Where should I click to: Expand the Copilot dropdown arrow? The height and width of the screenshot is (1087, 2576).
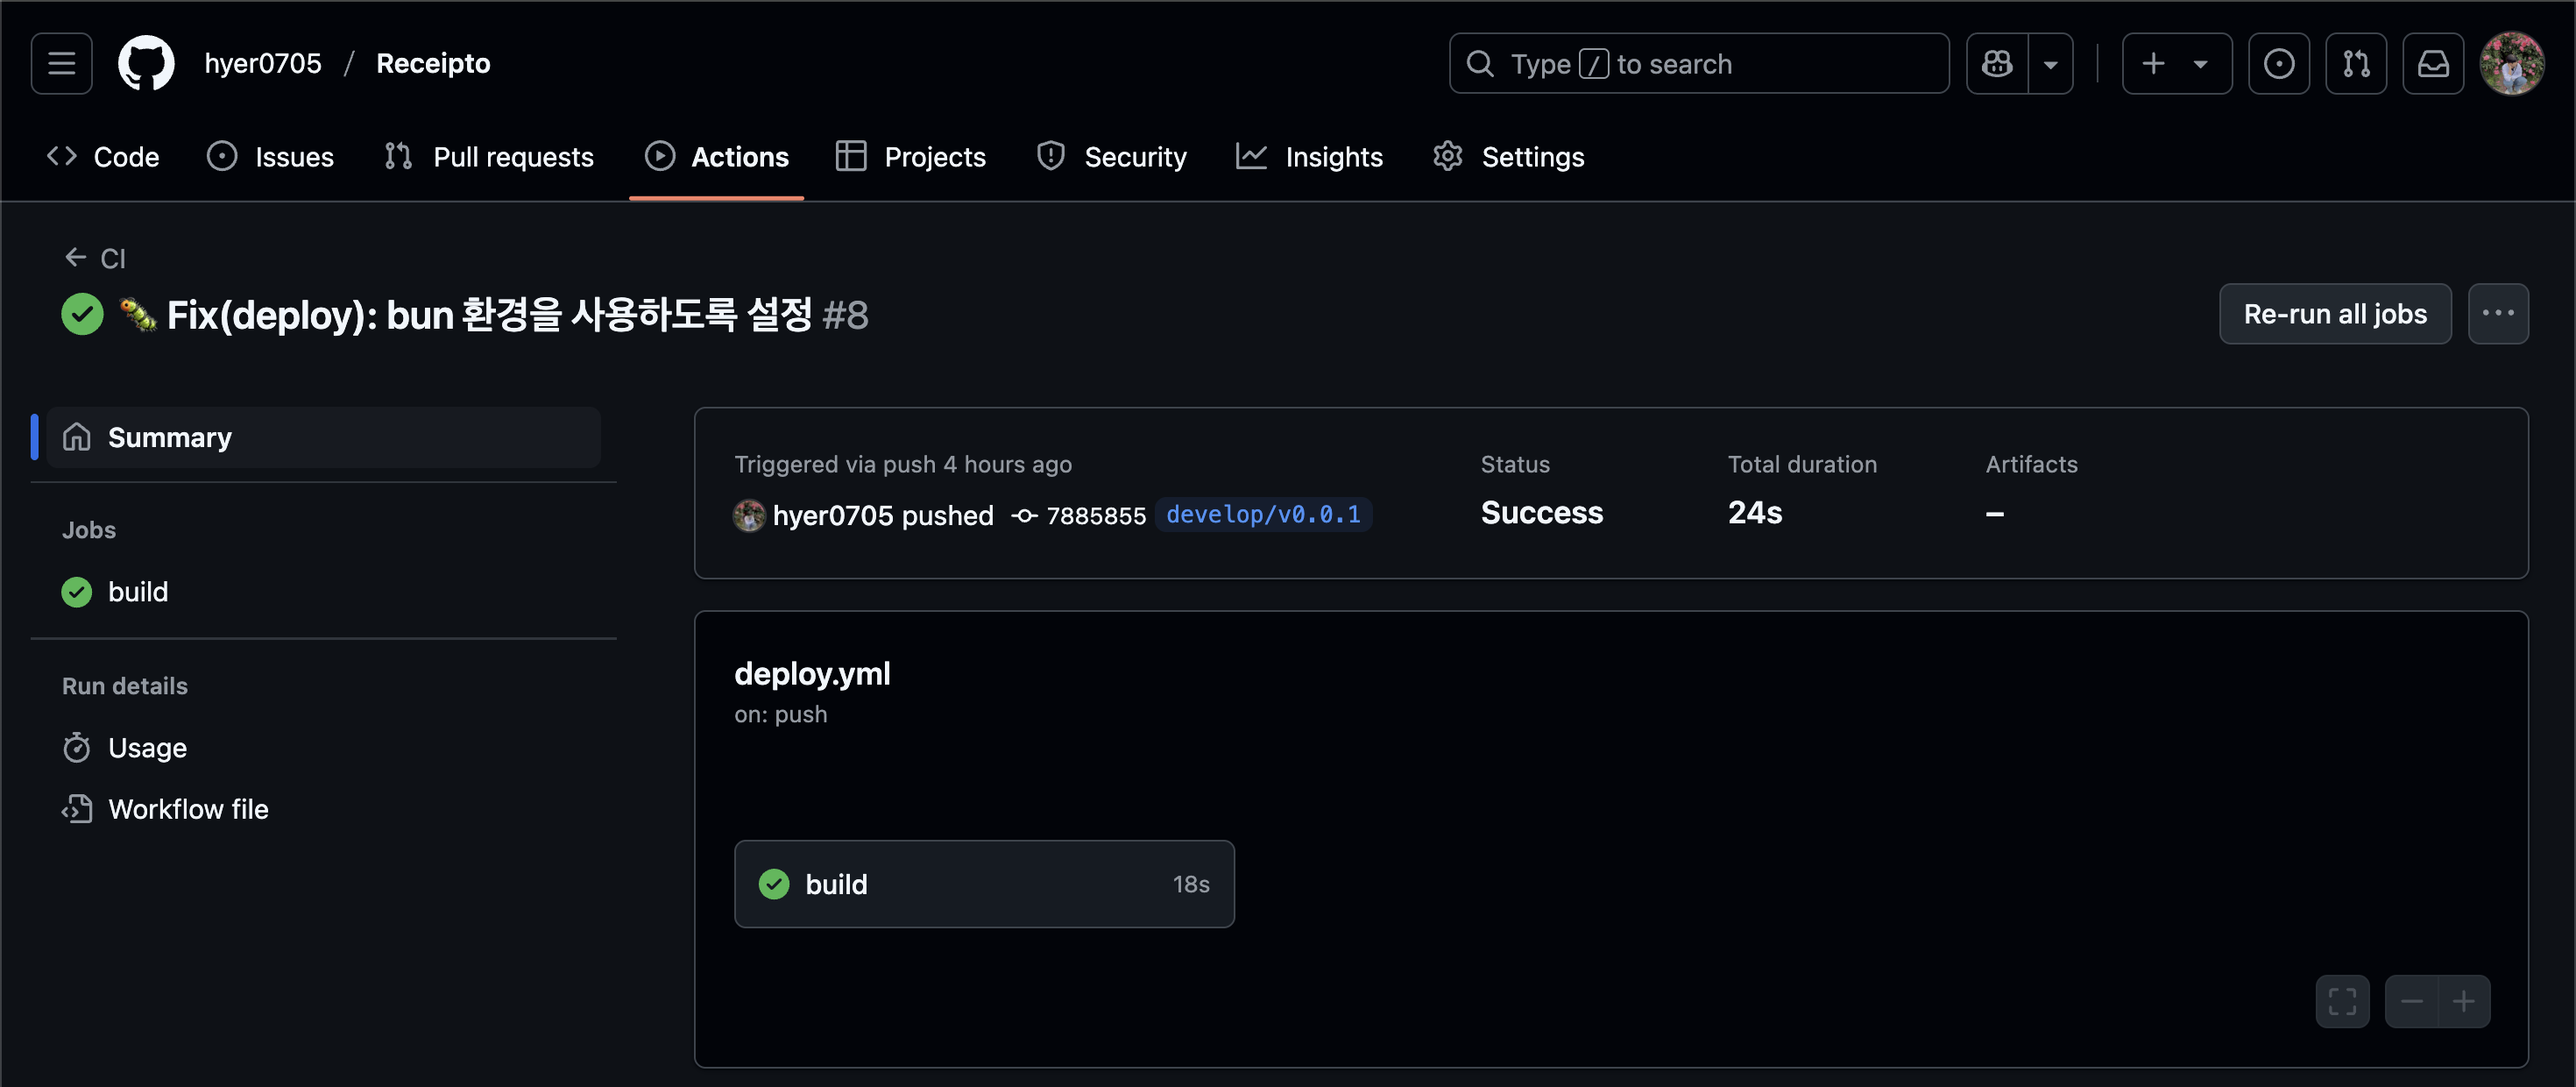pyautogui.click(x=2050, y=63)
